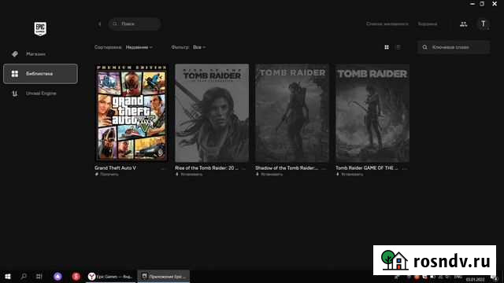Open the Library (Библиотека) section
The image size is (504, 283).
(40, 74)
